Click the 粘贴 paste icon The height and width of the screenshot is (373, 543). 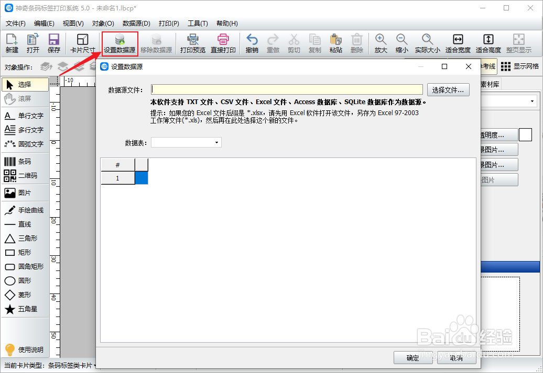click(335, 43)
